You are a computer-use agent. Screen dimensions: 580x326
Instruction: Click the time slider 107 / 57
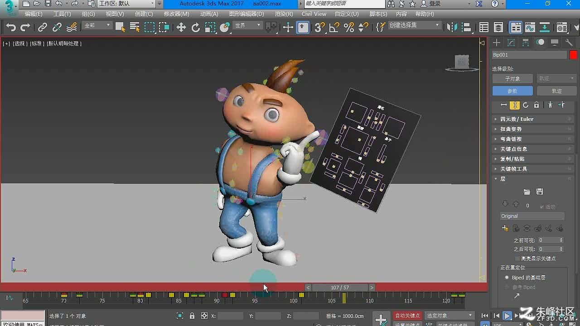coord(340,288)
